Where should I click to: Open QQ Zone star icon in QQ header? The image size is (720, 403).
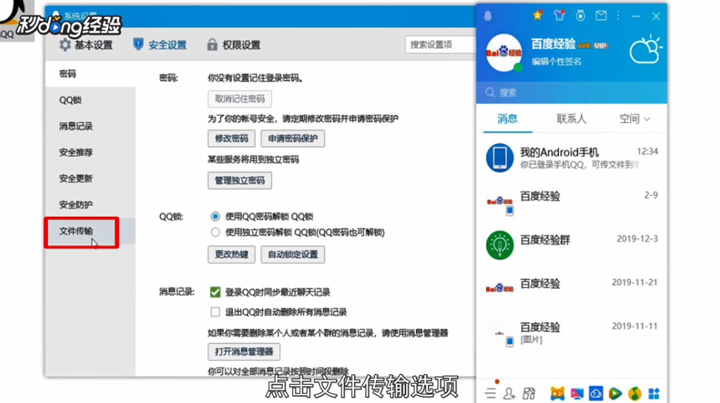[x=537, y=16]
